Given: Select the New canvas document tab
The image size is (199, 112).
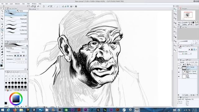Looking at the screenshot, I should (x=34, y=9).
